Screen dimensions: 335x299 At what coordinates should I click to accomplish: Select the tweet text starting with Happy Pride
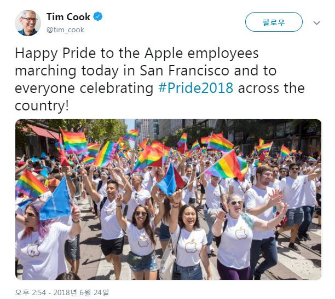[160, 79]
